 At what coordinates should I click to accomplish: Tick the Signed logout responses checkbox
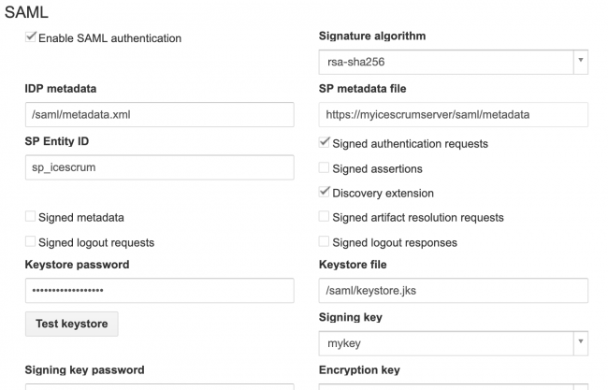coord(325,242)
